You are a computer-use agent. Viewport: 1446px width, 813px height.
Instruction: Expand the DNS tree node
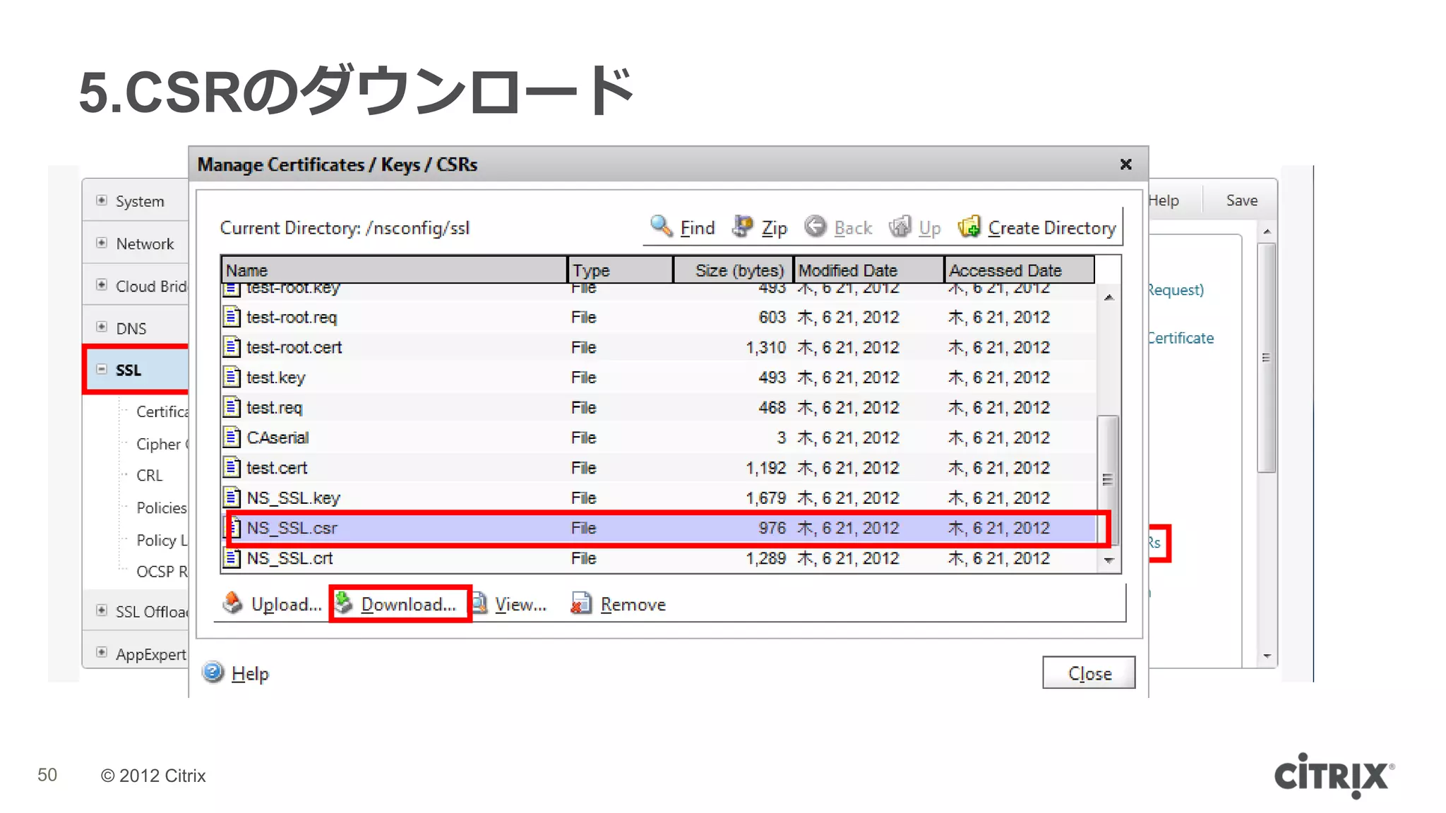pos(102,327)
